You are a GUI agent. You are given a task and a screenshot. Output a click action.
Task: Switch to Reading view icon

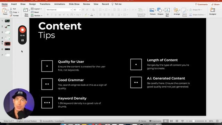pyautogui.click(x=177, y=121)
